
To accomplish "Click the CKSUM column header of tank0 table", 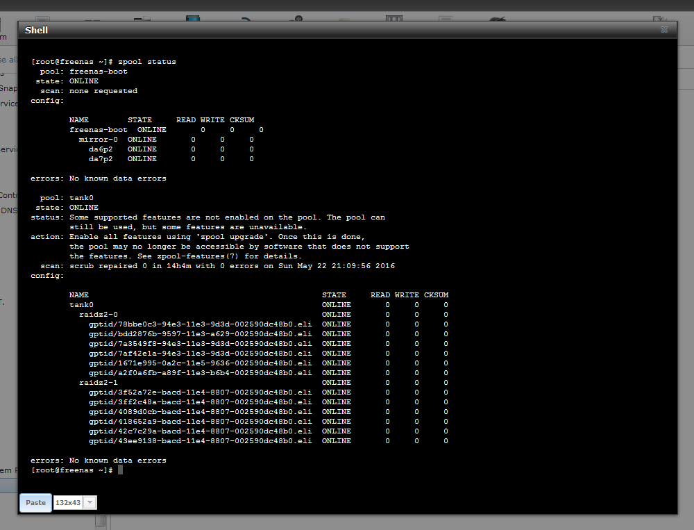I will click(x=436, y=295).
